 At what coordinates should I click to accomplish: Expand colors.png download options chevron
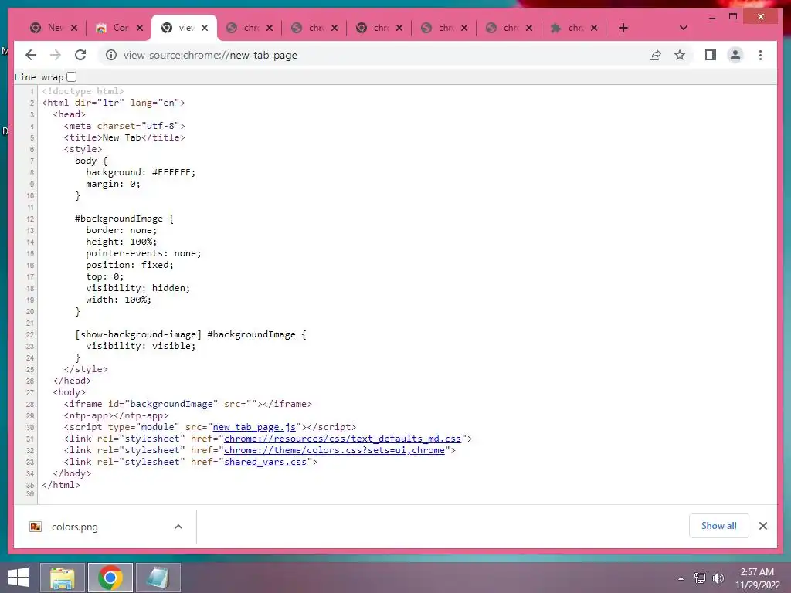tap(178, 527)
